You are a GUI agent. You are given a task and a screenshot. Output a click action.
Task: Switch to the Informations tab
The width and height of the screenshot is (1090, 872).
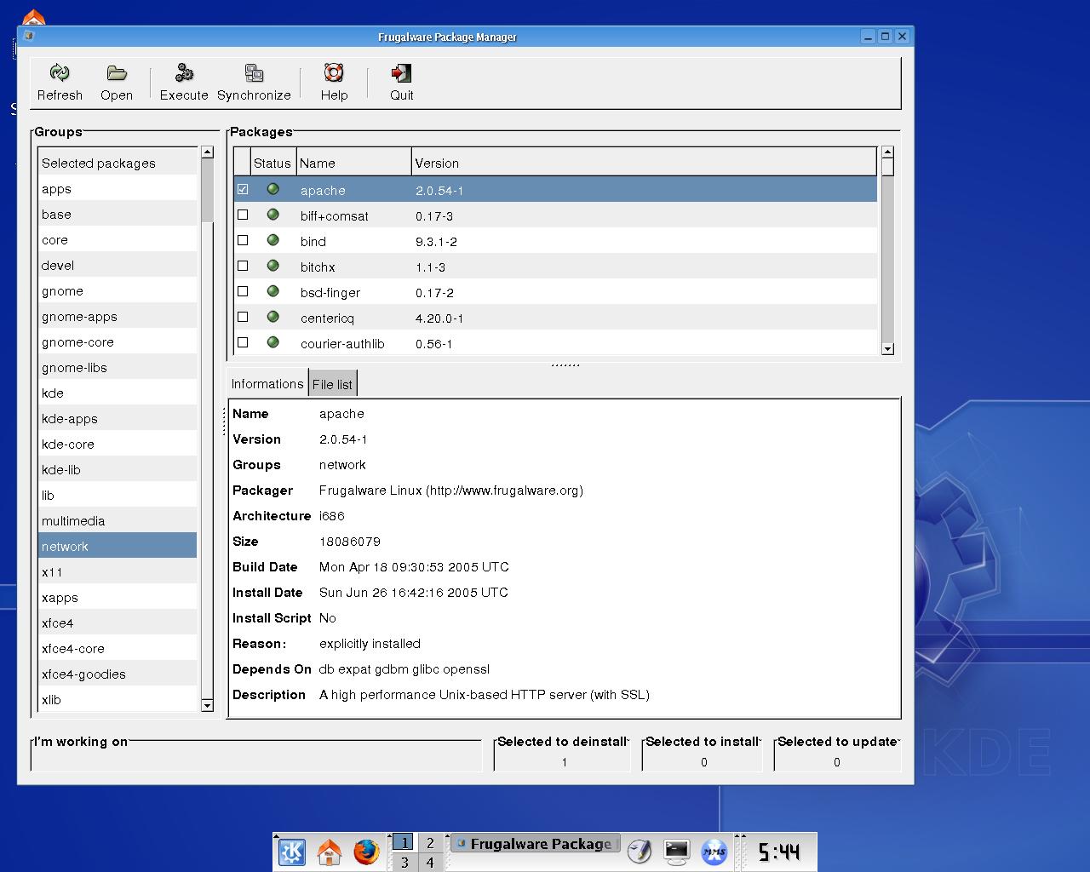pyautogui.click(x=267, y=383)
